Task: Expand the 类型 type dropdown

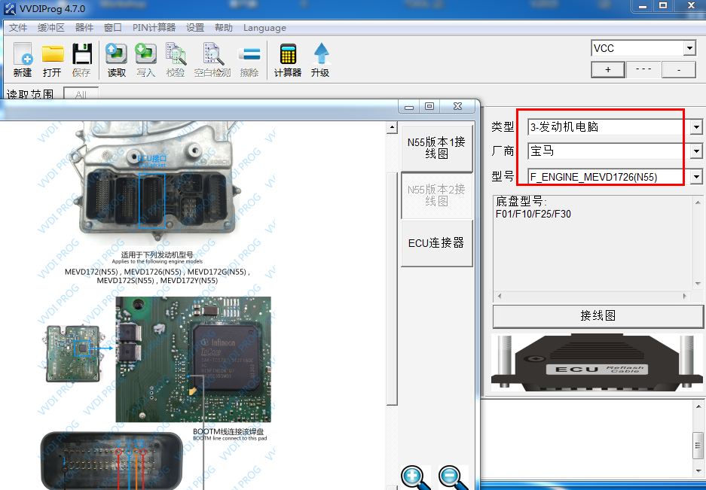Action: 695,127
